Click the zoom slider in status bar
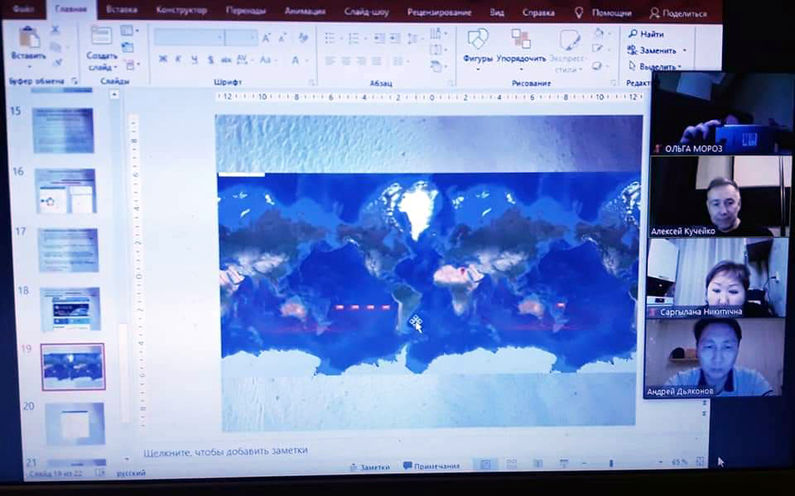 (610, 463)
